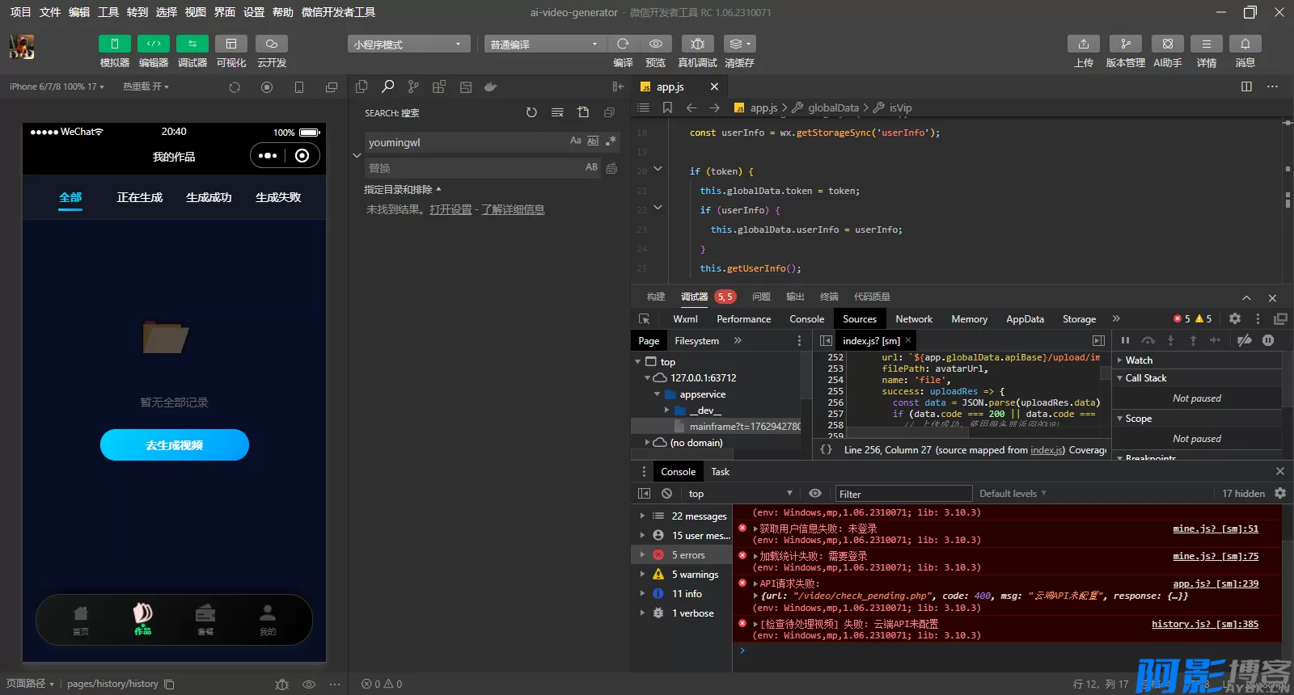
Task: Click the Upload icon
Action: 1083,44
